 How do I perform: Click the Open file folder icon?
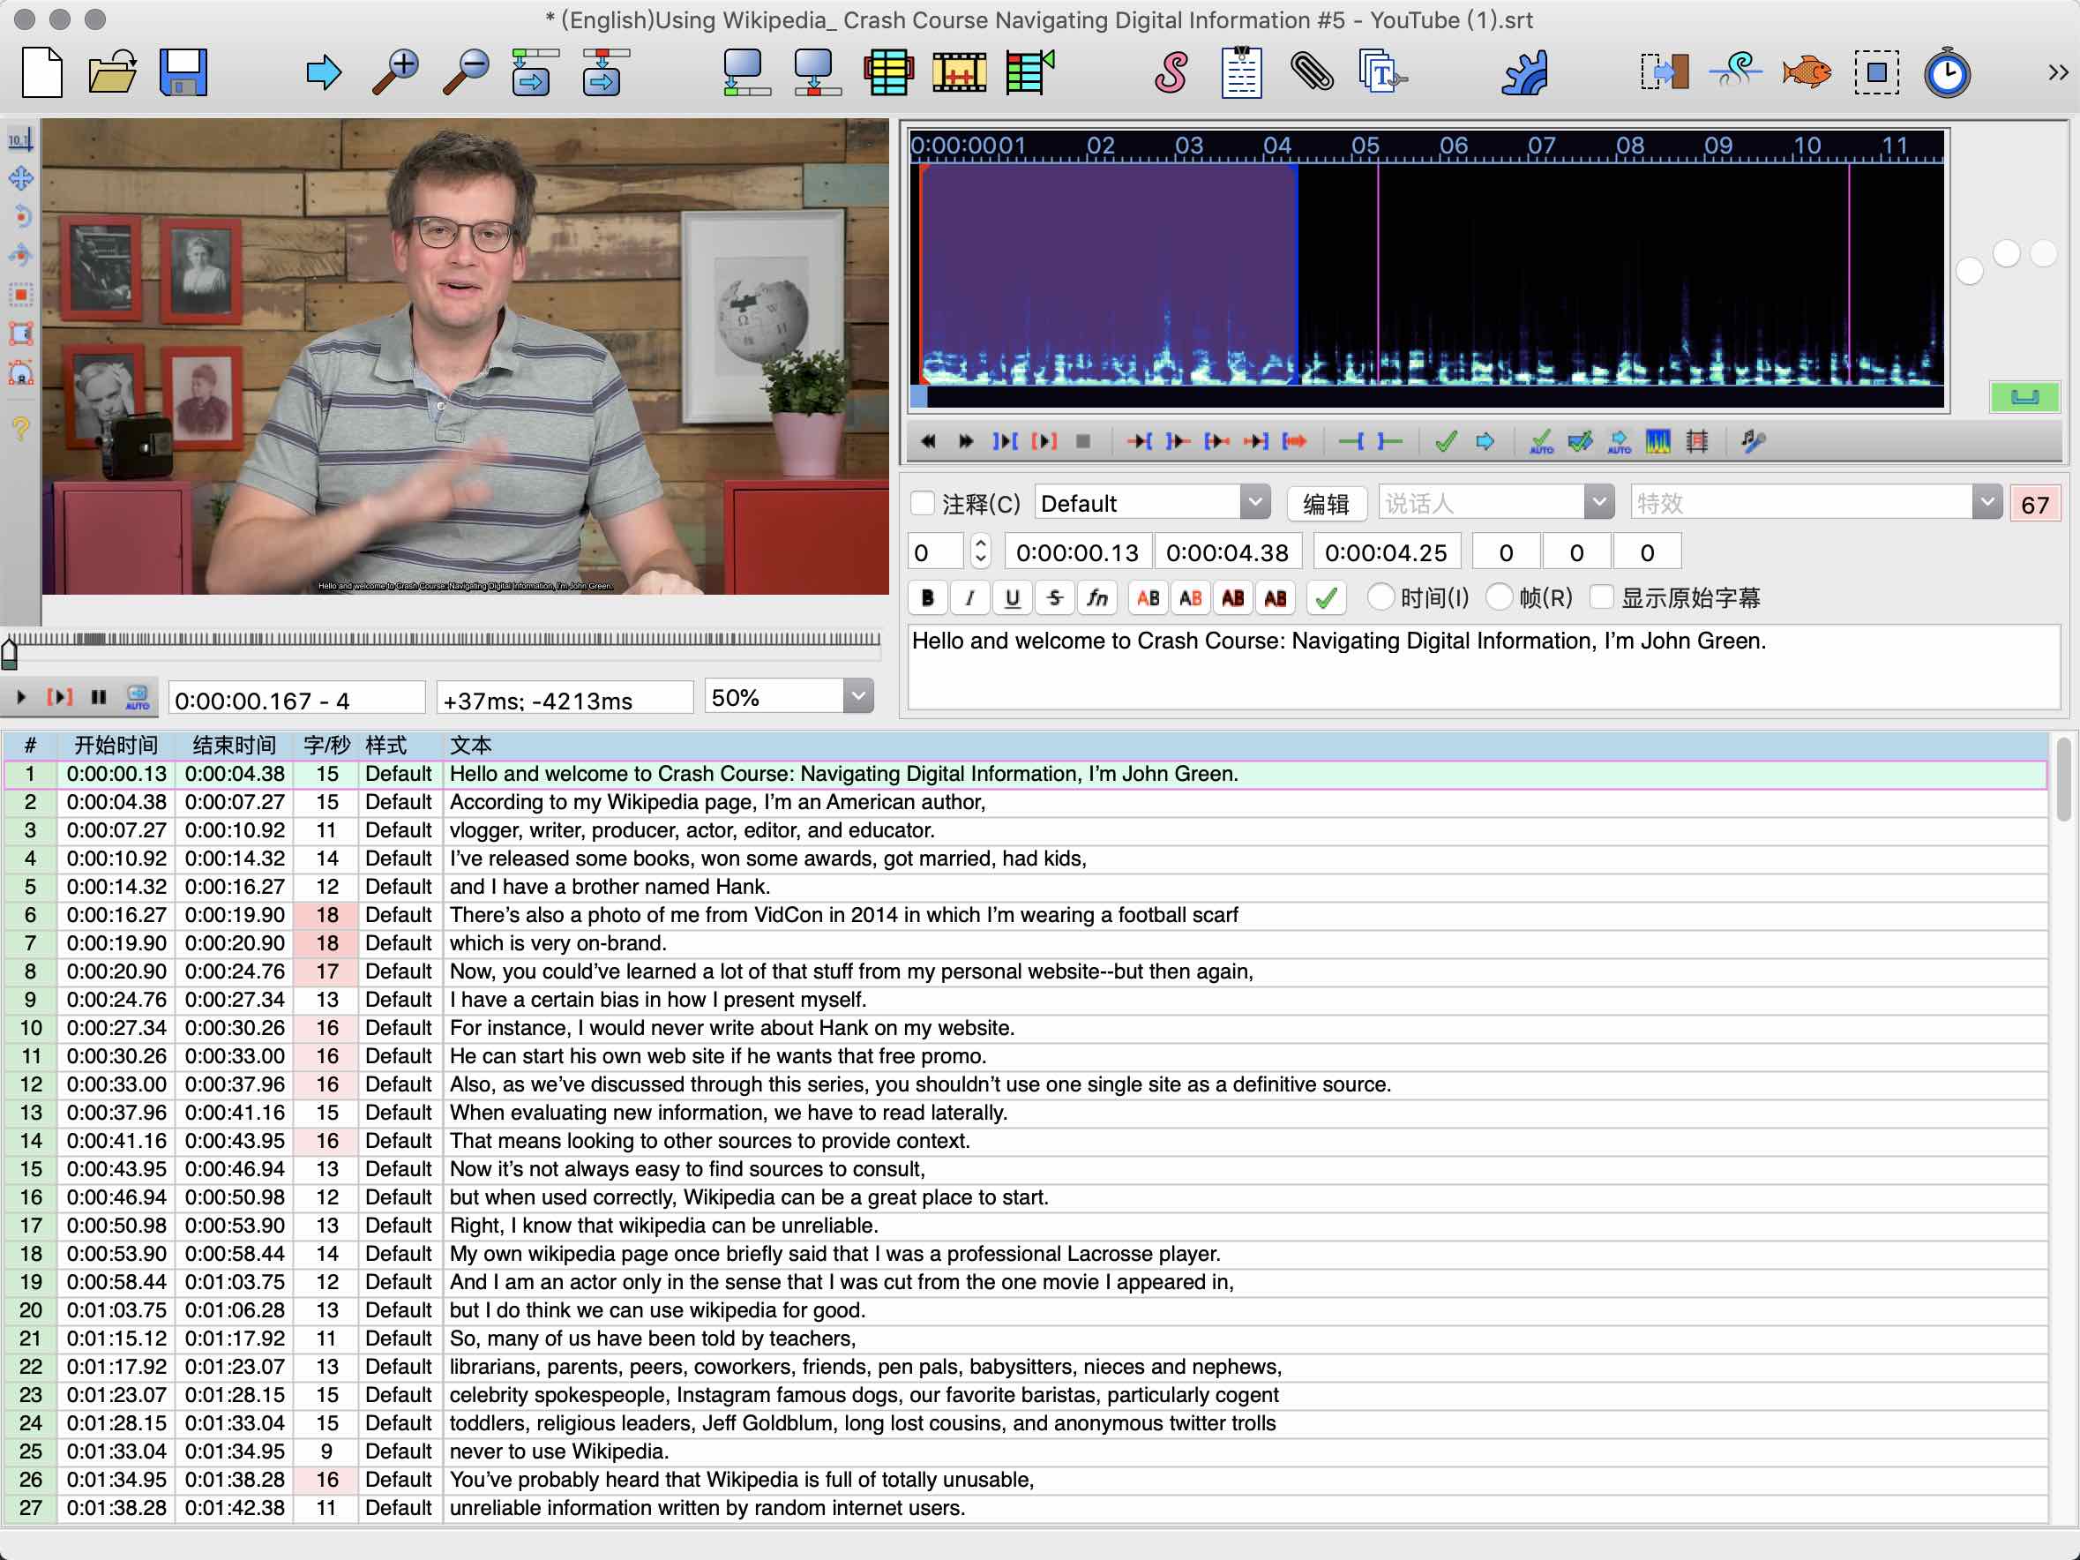(x=112, y=72)
